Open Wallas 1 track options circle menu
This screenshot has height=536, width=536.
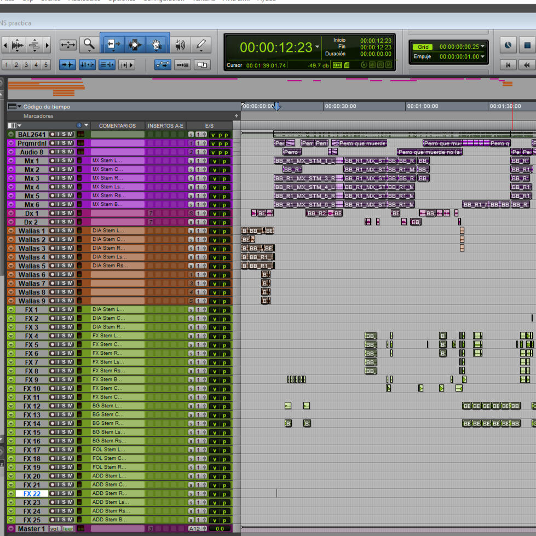[x=11, y=230]
